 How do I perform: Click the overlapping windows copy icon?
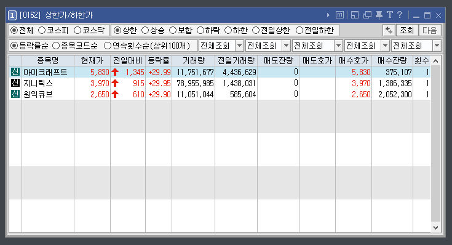(x=367, y=15)
